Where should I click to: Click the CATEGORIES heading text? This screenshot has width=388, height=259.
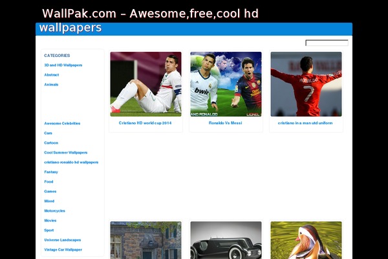[57, 56]
